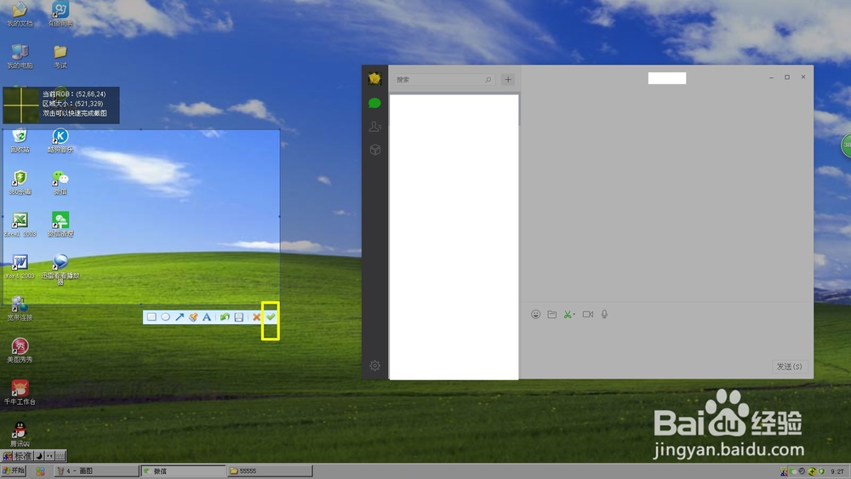
Task: Click the 标准 IME mode button
Action: pos(23,456)
